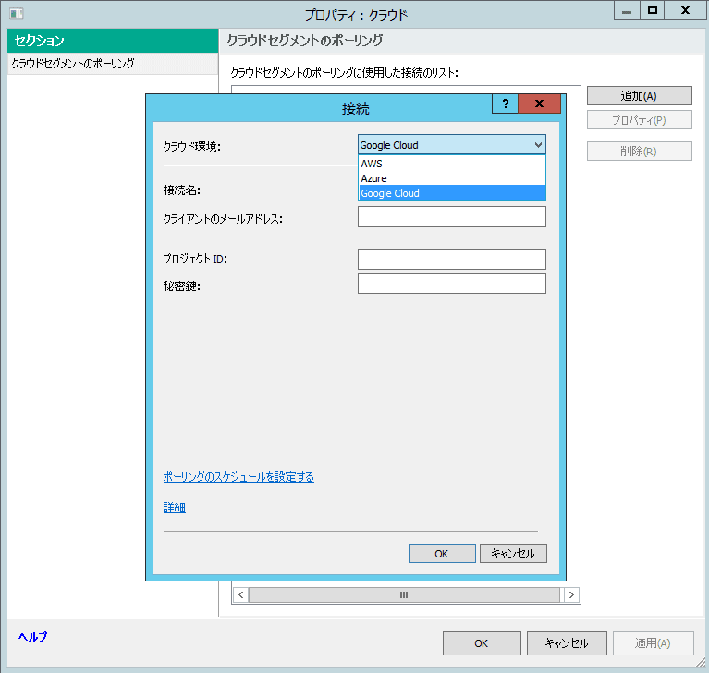Screen dimensions: 709x673
Task: Cancel the 接続 dialog
Action: (513, 554)
